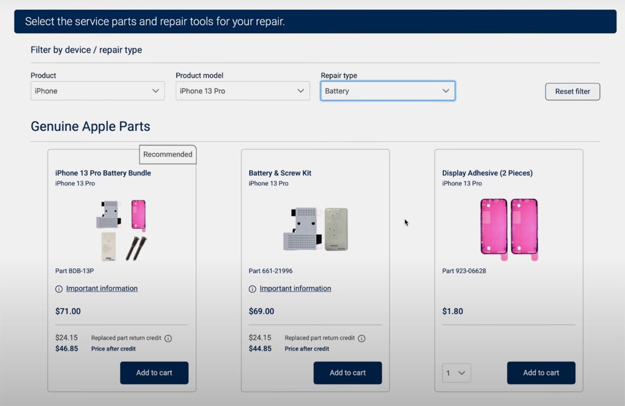The width and height of the screenshot is (625, 406).
Task: Click the Battery & Screw Kit product image
Action: click(315, 229)
